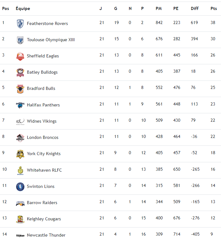This screenshot has height=240, width=221.
Task: Click the Batley Bulldogs team badge
Action: pos(20,72)
